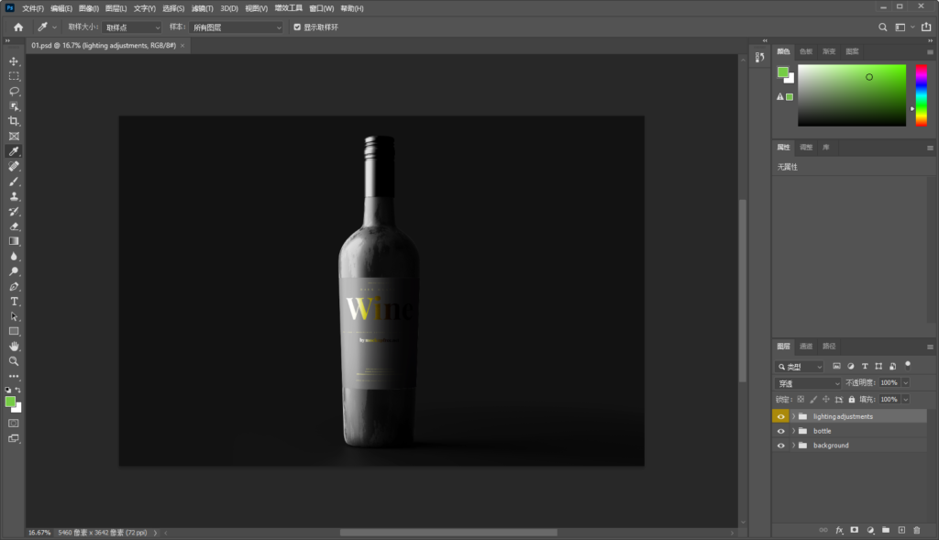Select the Move tool

14,61
